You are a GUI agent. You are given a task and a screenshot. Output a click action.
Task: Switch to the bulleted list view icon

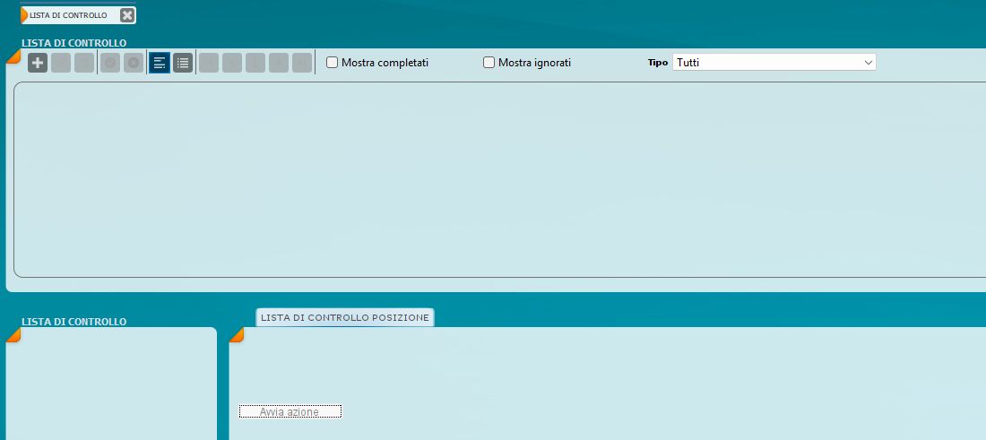(x=183, y=63)
